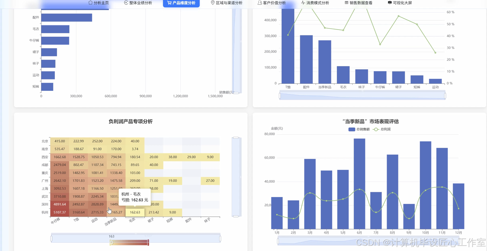Click bottom handle of heatmap vertical zoom slider
This screenshot has width=487, height=251.
[236, 216]
